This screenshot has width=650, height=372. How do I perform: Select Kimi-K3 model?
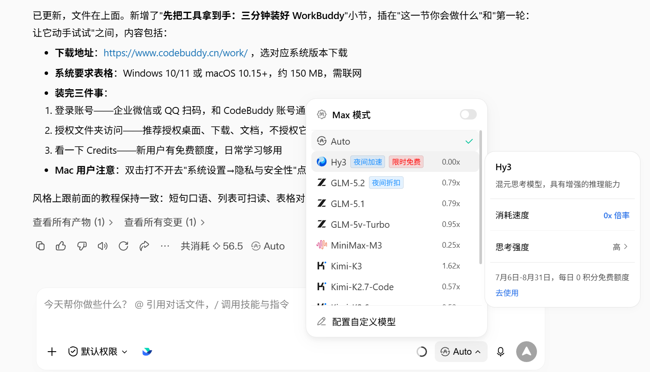point(395,266)
